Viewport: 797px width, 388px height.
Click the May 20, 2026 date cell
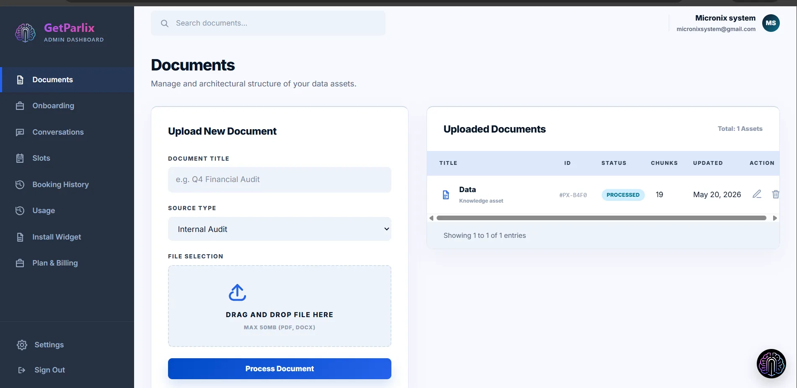[x=717, y=195]
